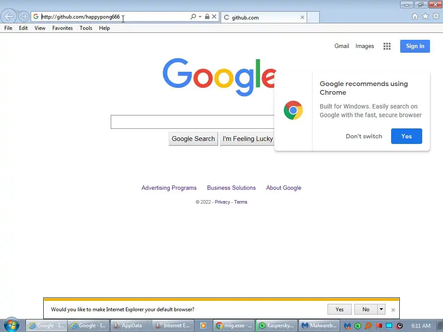Open the Google apps grid icon
Viewport: 443px width, 332px height.
[387, 46]
